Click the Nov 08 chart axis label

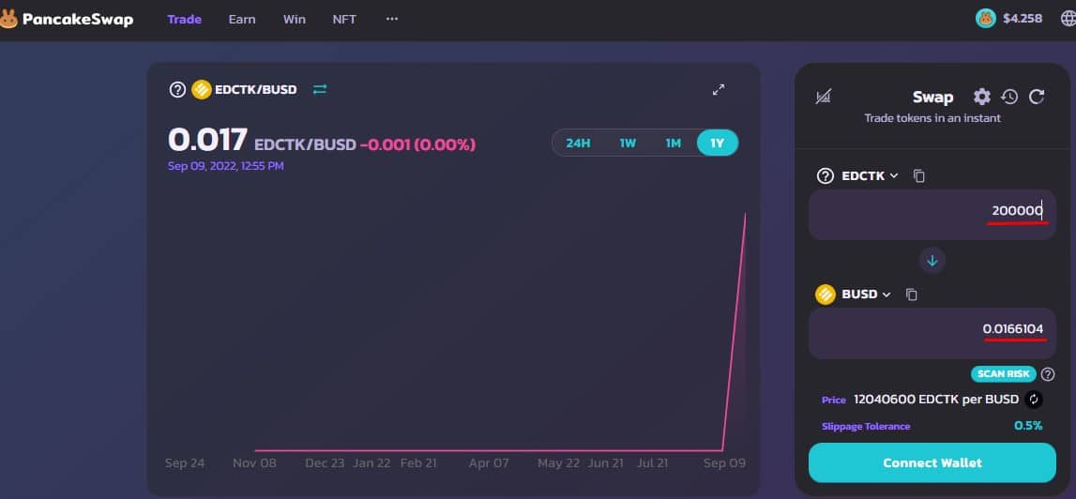tap(254, 463)
